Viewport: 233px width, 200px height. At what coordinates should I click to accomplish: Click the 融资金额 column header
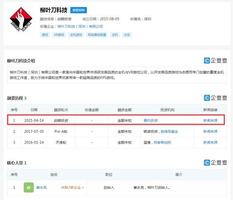pos(125,110)
